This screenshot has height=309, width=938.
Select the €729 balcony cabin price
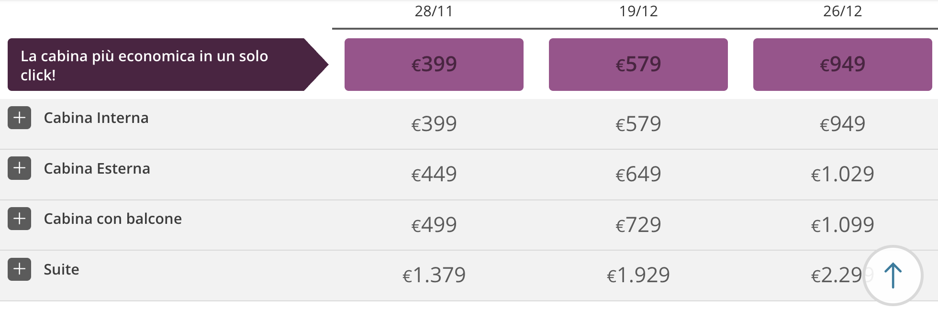(x=638, y=224)
